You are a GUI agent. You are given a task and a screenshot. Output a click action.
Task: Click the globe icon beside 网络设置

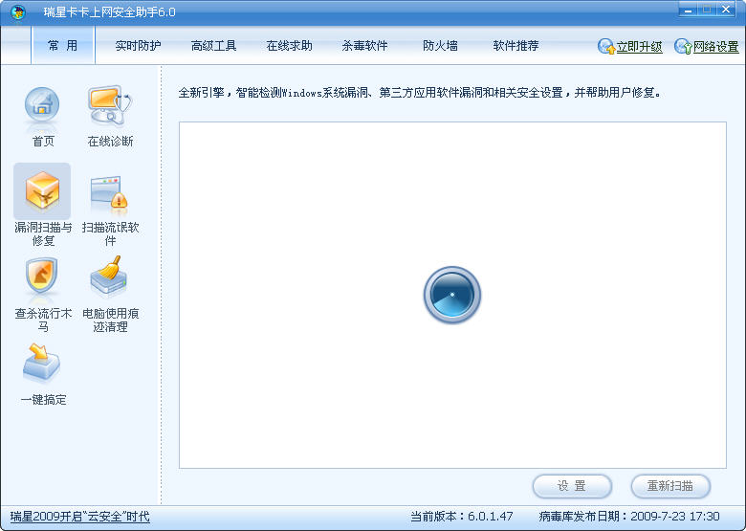coord(683,46)
